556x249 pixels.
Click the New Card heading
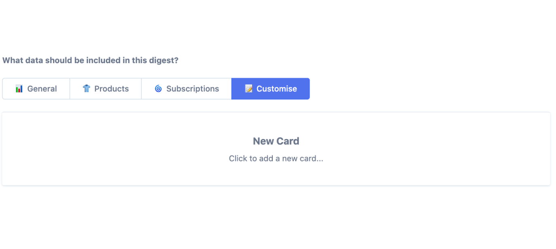click(276, 141)
